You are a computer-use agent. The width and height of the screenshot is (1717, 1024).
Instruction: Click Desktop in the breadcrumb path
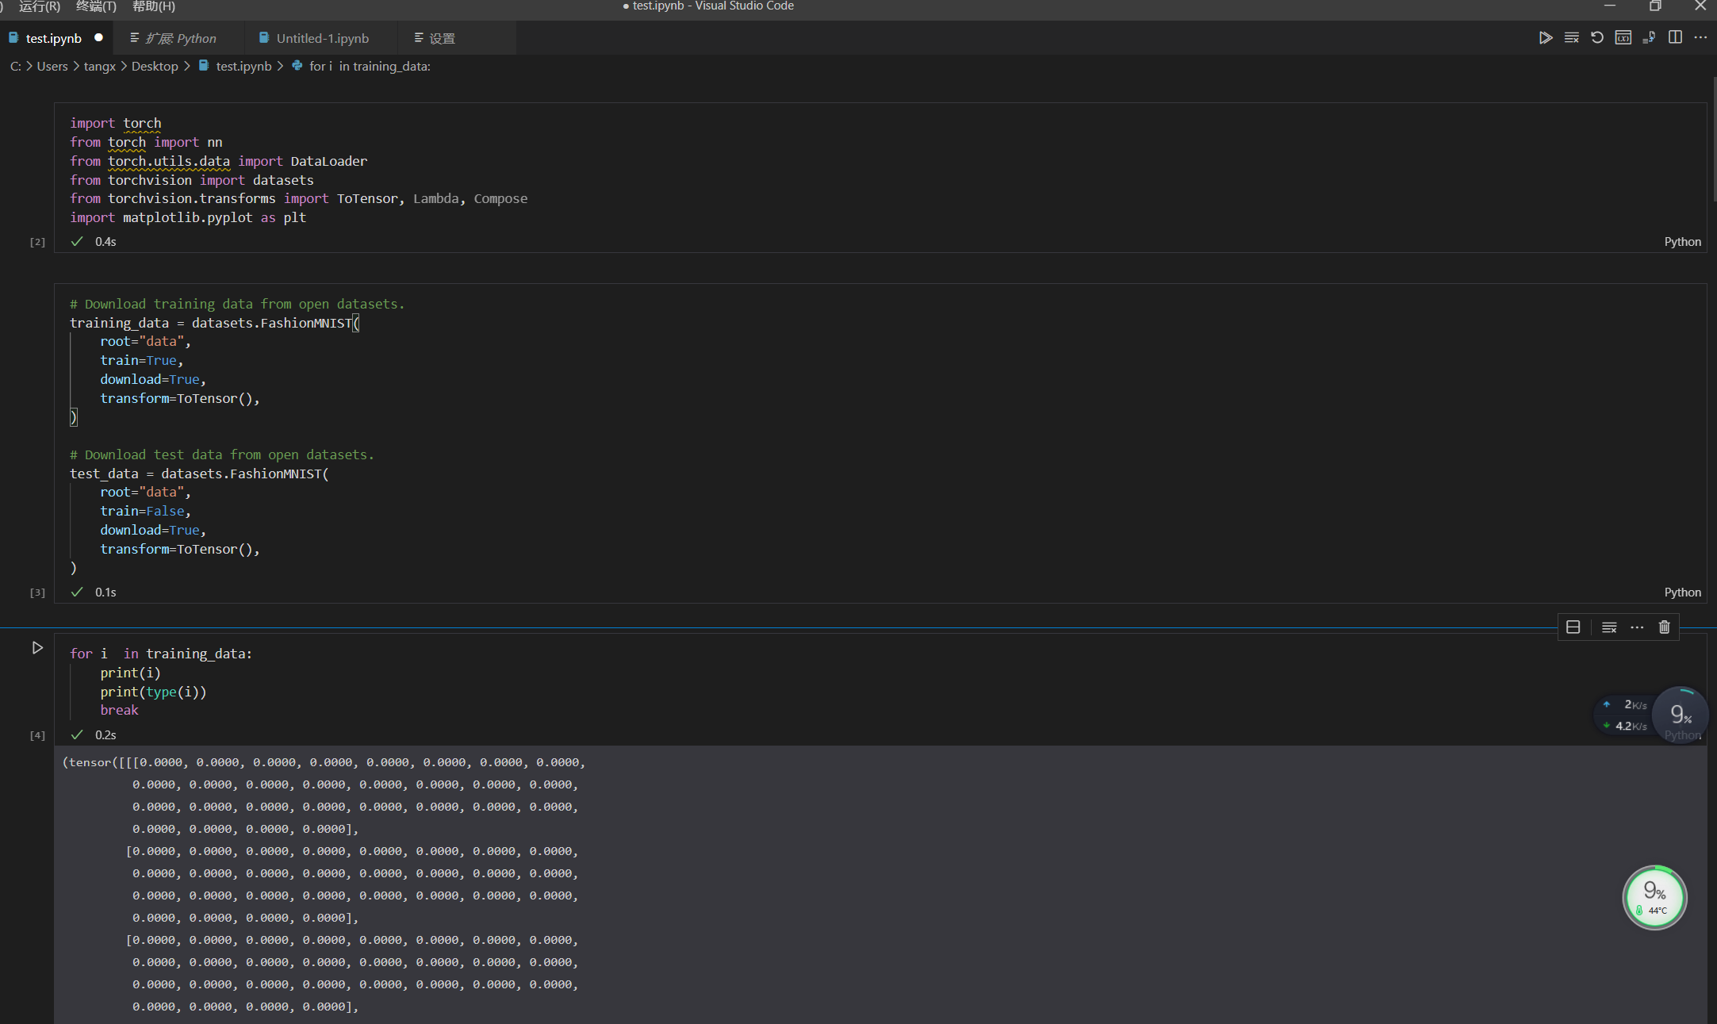pyautogui.click(x=155, y=67)
